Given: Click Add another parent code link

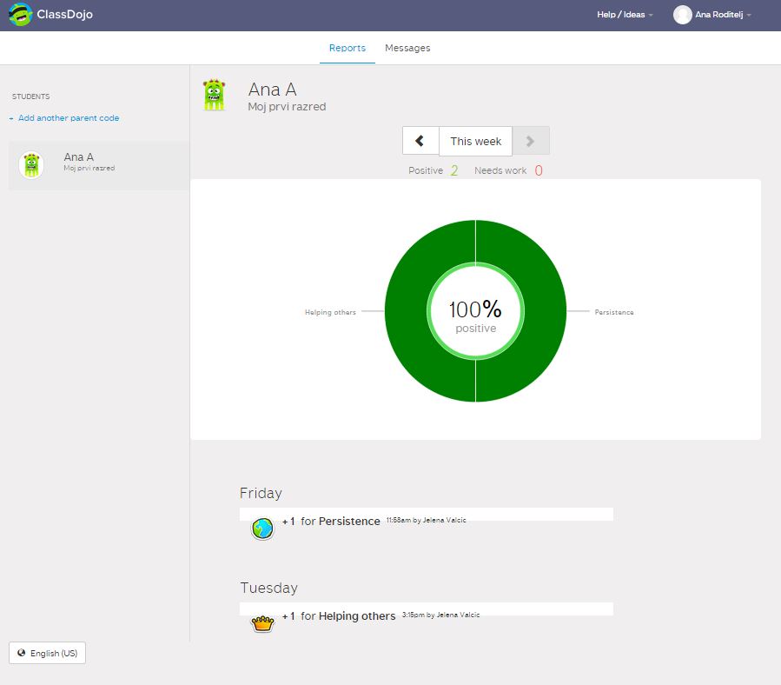Looking at the screenshot, I should pyautogui.click(x=68, y=118).
